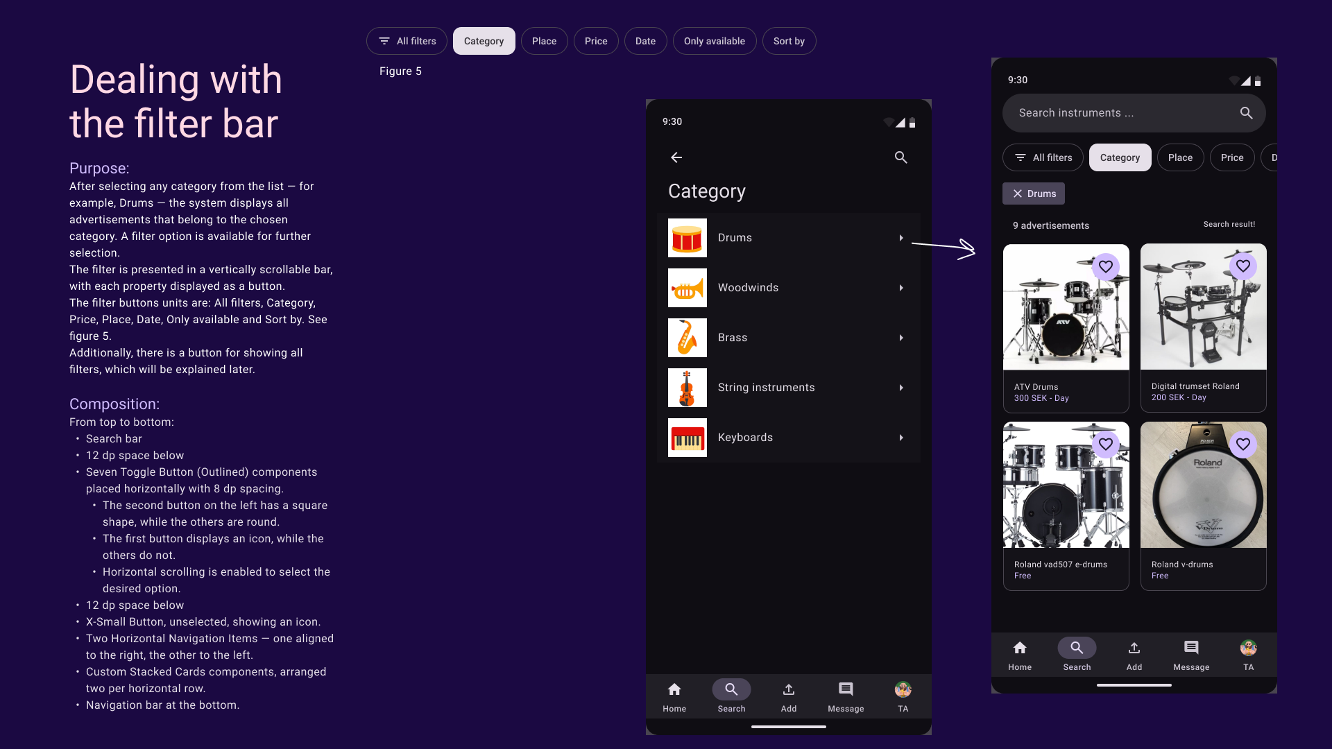Screen dimensions: 1332x749
Task: Expand the Drums category row arrow
Action: point(900,238)
